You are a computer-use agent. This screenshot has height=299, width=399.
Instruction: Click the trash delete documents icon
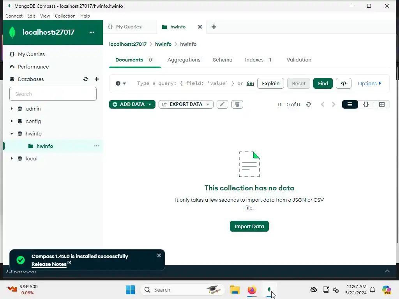click(237, 104)
